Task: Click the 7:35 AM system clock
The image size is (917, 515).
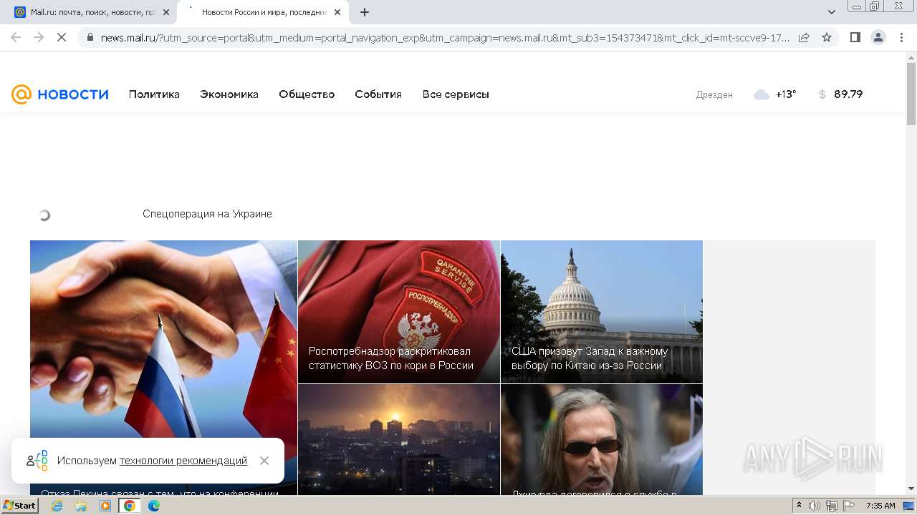Action: click(x=880, y=506)
